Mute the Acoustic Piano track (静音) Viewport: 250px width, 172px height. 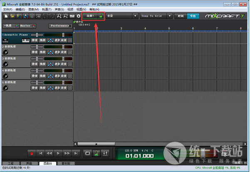[x=35, y=41]
